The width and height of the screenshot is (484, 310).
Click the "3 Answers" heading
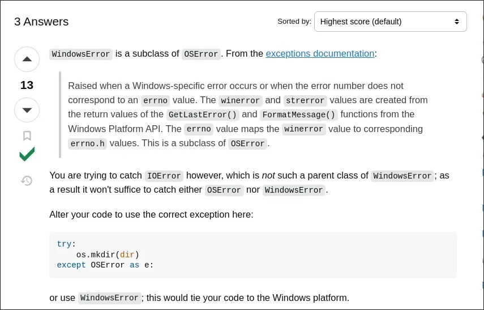tap(41, 22)
